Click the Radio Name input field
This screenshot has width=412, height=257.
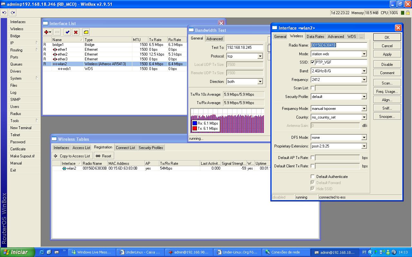point(339,45)
